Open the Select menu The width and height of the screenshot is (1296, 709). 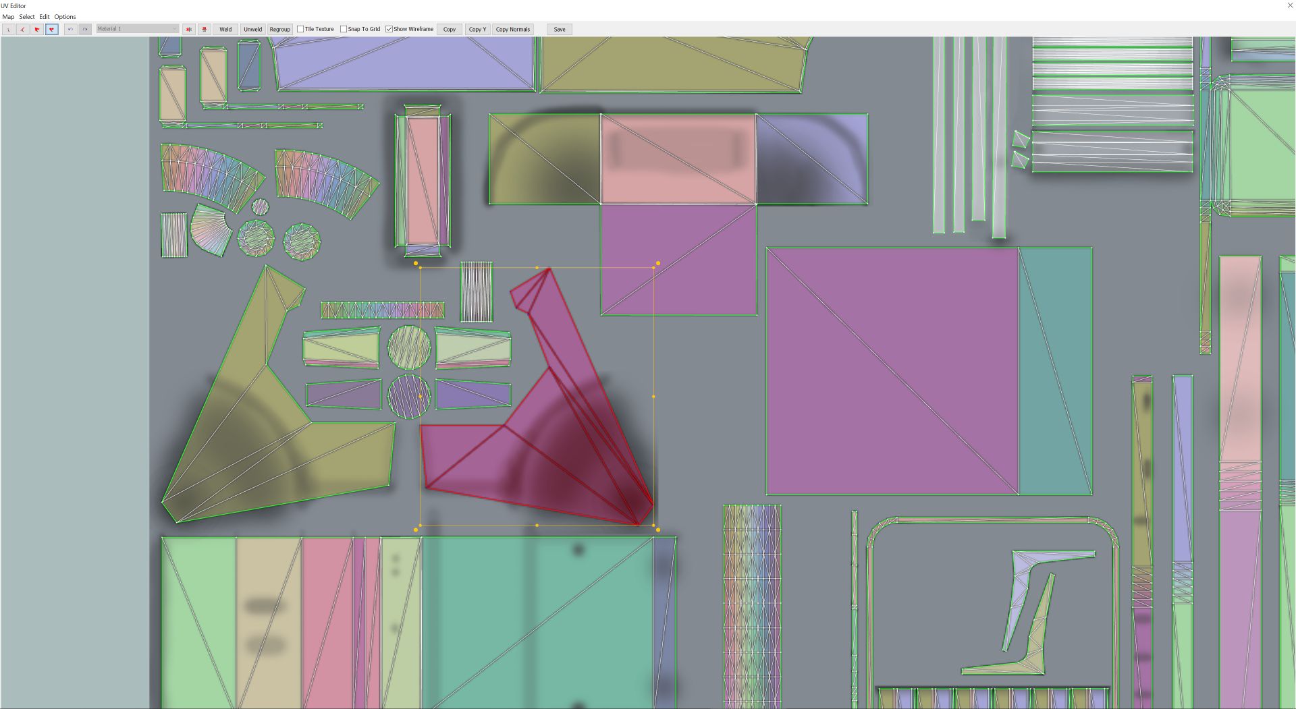pos(27,17)
